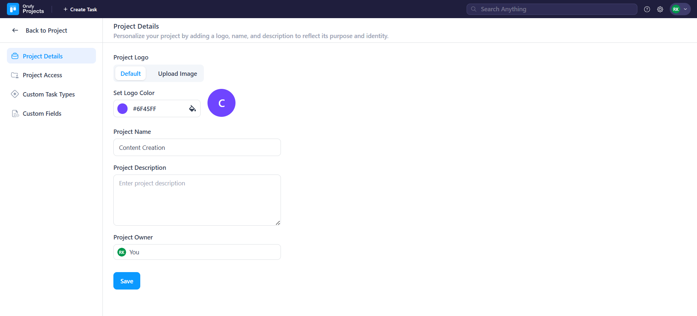697x316 pixels.
Task: Click the Create Task button
Action: click(x=80, y=9)
